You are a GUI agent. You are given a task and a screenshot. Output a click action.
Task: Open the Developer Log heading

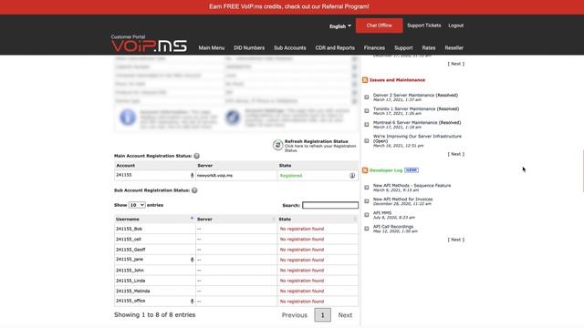[386, 170]
